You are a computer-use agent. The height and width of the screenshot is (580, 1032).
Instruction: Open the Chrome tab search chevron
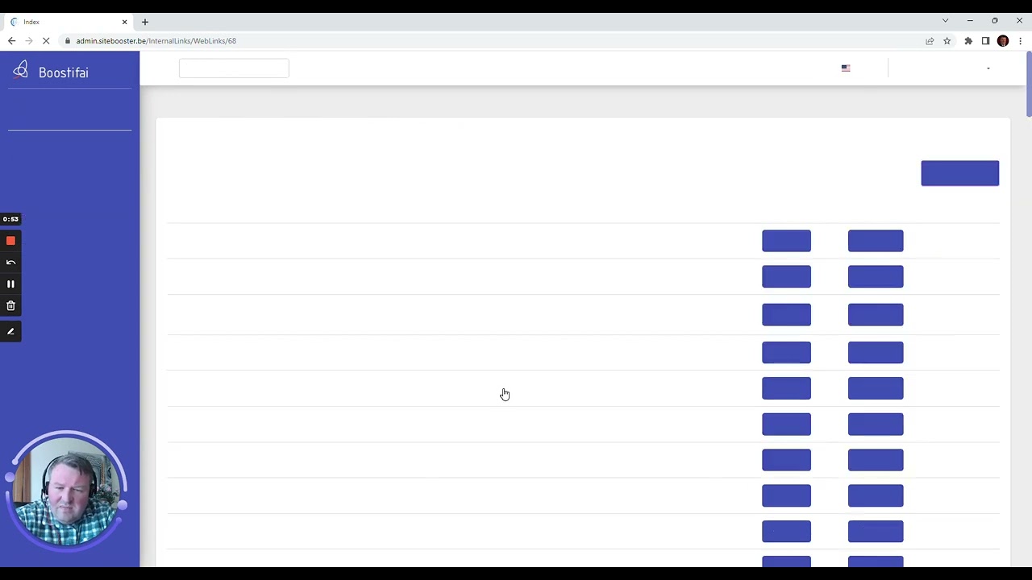pos(946,21)
